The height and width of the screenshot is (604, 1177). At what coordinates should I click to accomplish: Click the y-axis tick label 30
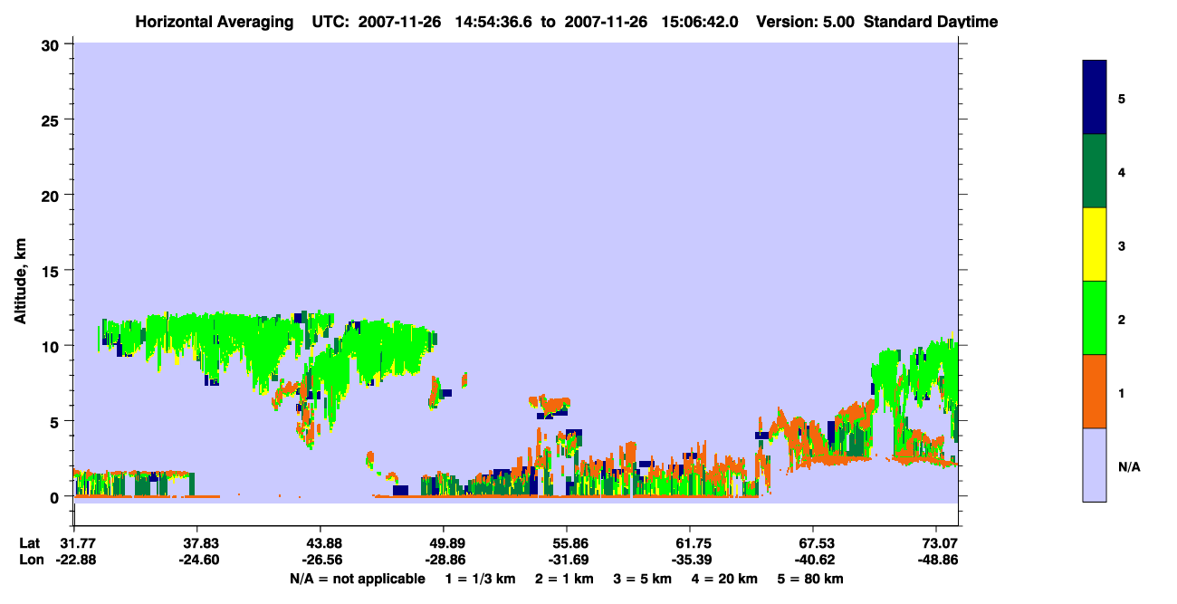click(53, 44)
